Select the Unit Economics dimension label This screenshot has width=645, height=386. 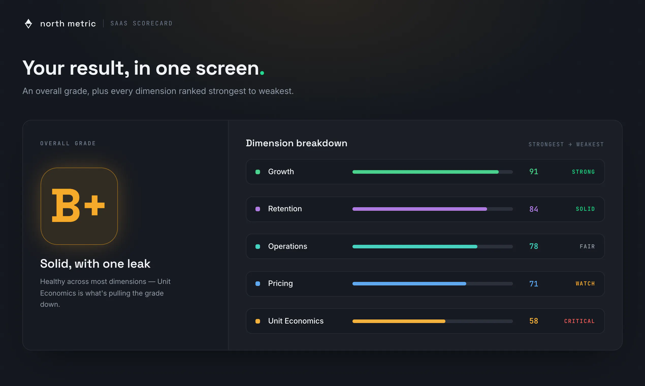click(x=296, y=321)
